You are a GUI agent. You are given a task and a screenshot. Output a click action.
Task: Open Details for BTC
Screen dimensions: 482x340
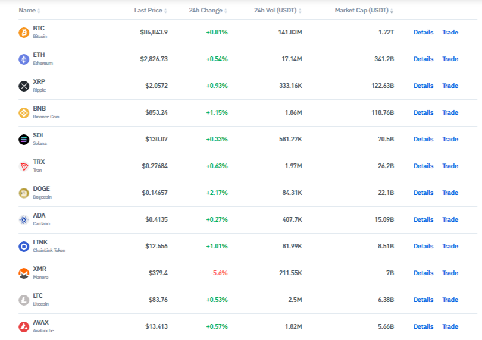tap(423, 32)
